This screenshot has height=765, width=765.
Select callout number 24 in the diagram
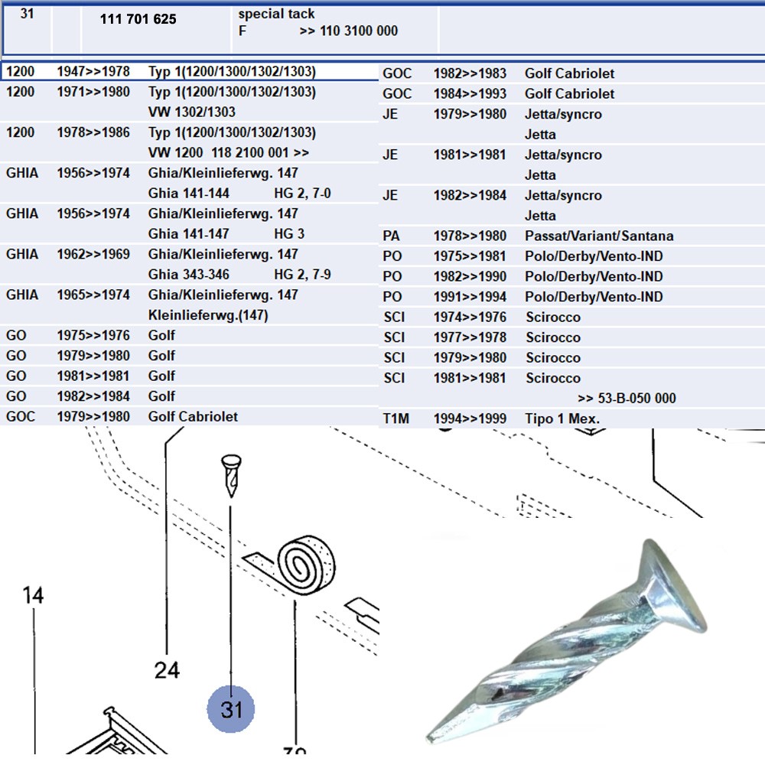point(167,670)
